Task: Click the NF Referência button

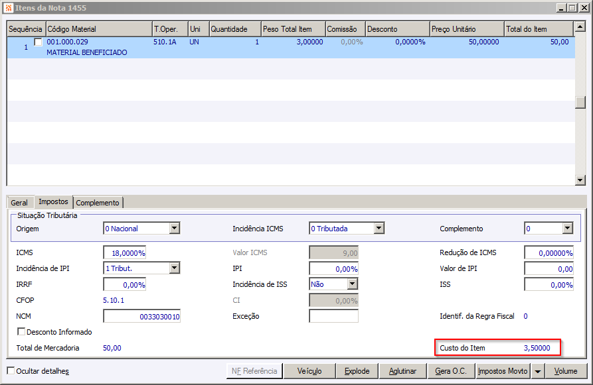Action: coord(254,371)
